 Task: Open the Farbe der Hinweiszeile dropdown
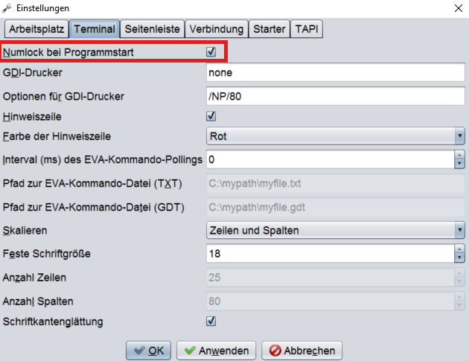coord(335,136)
